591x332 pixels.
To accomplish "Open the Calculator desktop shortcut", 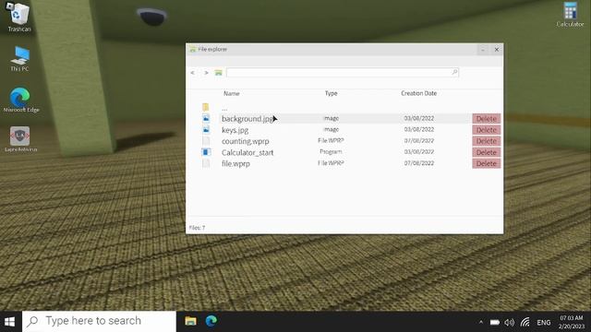I will coord(570,15).
